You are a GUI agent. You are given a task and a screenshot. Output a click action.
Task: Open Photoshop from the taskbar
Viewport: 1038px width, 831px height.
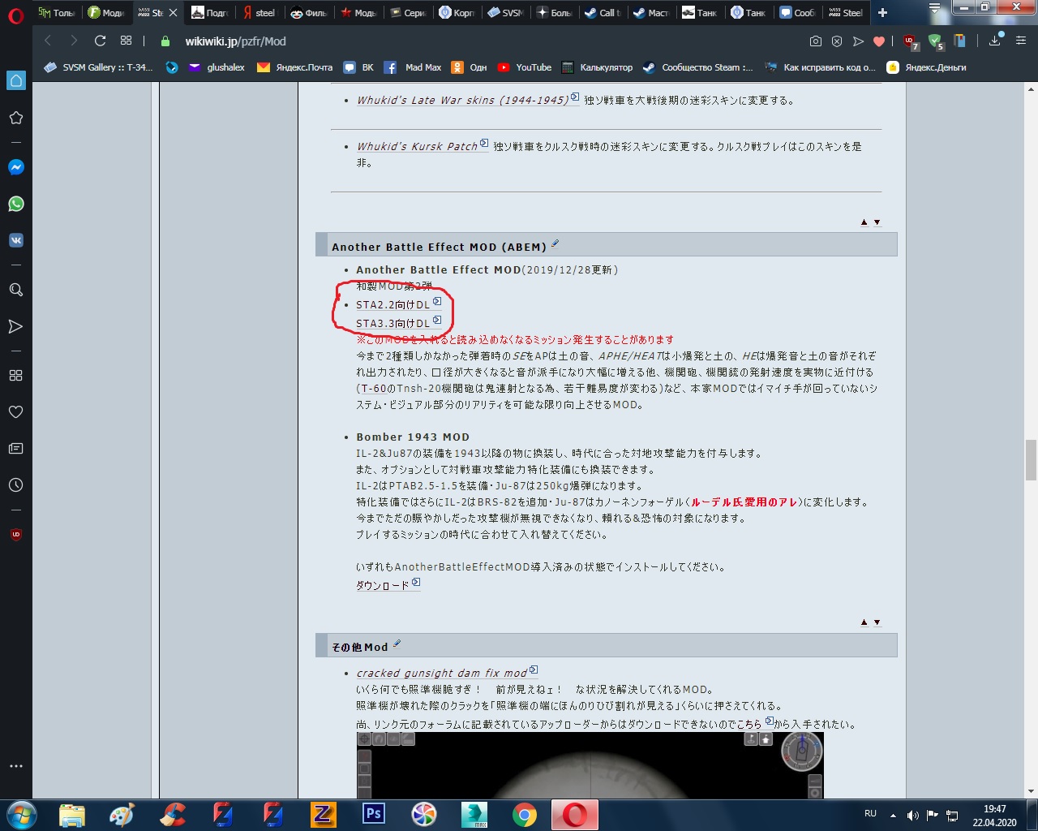(374, 814)
